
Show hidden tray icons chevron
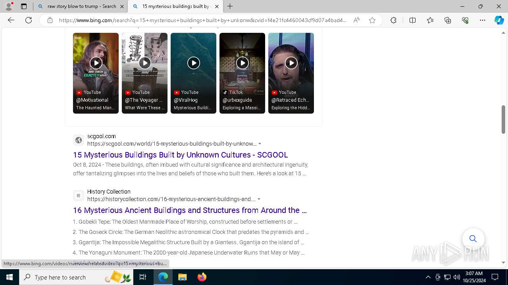(x=428, y=277)
